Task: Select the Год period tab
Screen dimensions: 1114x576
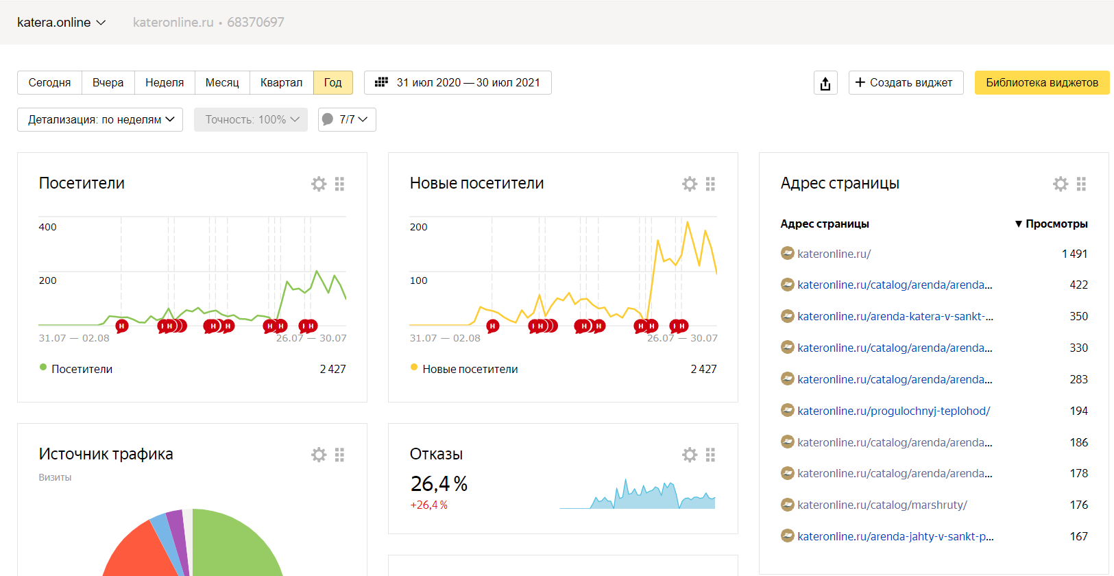Action: (332, 82)
